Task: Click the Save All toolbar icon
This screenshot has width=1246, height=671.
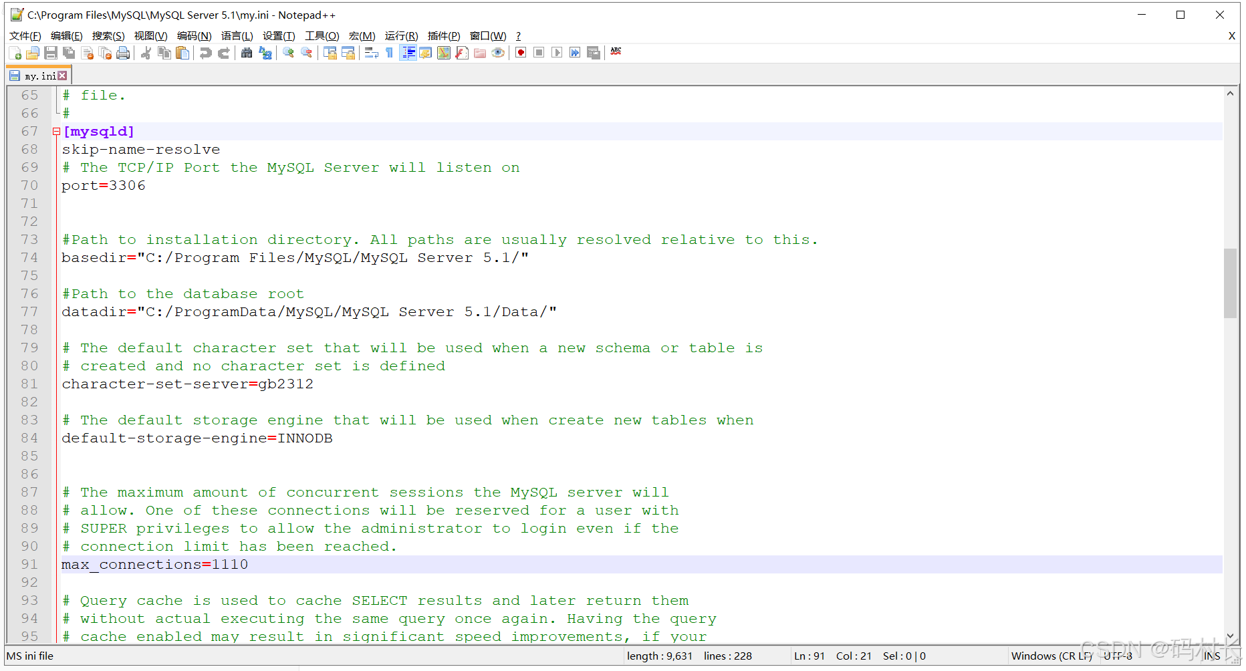Action: 69,53
